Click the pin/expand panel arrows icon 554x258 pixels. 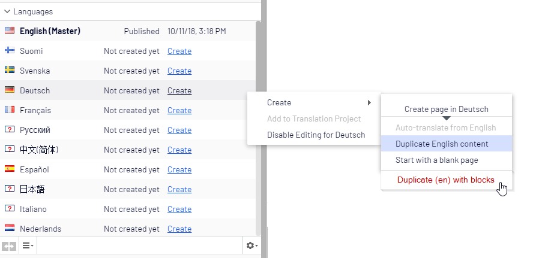click(9, 245)
